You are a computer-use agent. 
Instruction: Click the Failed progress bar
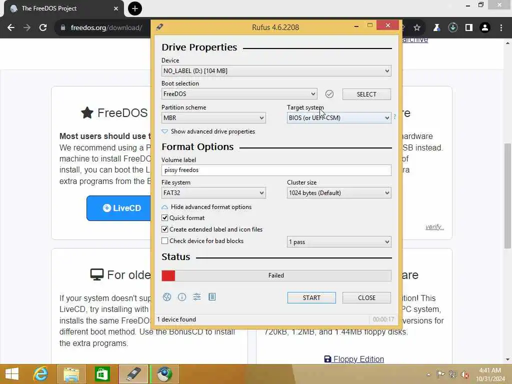(x=276, y=275)
